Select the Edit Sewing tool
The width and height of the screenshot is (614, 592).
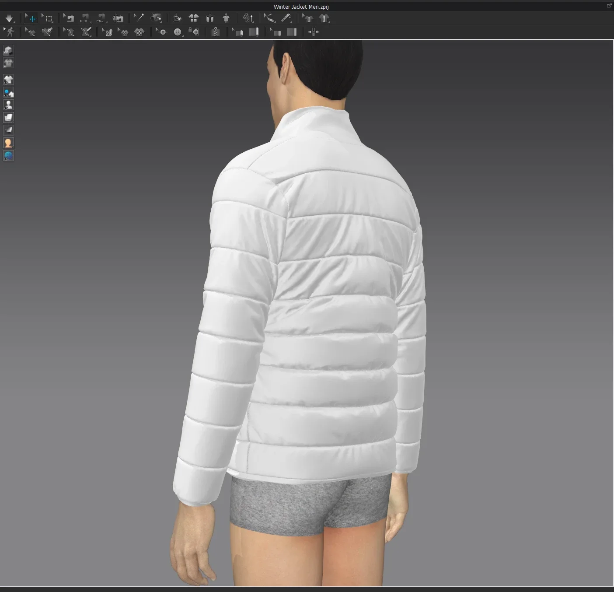69,18
